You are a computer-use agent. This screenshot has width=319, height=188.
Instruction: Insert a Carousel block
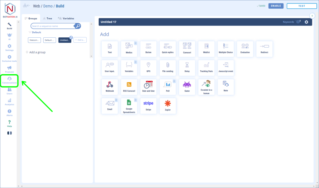(187, 49)
